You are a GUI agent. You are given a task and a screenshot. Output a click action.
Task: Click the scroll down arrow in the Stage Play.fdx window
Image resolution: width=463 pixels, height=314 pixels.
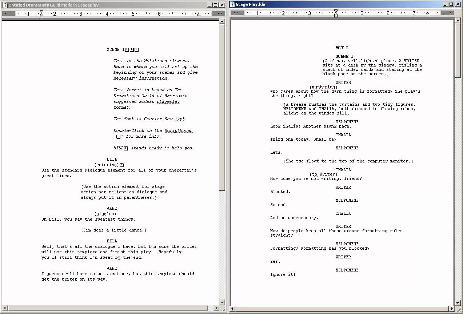[x=458, y=303]
